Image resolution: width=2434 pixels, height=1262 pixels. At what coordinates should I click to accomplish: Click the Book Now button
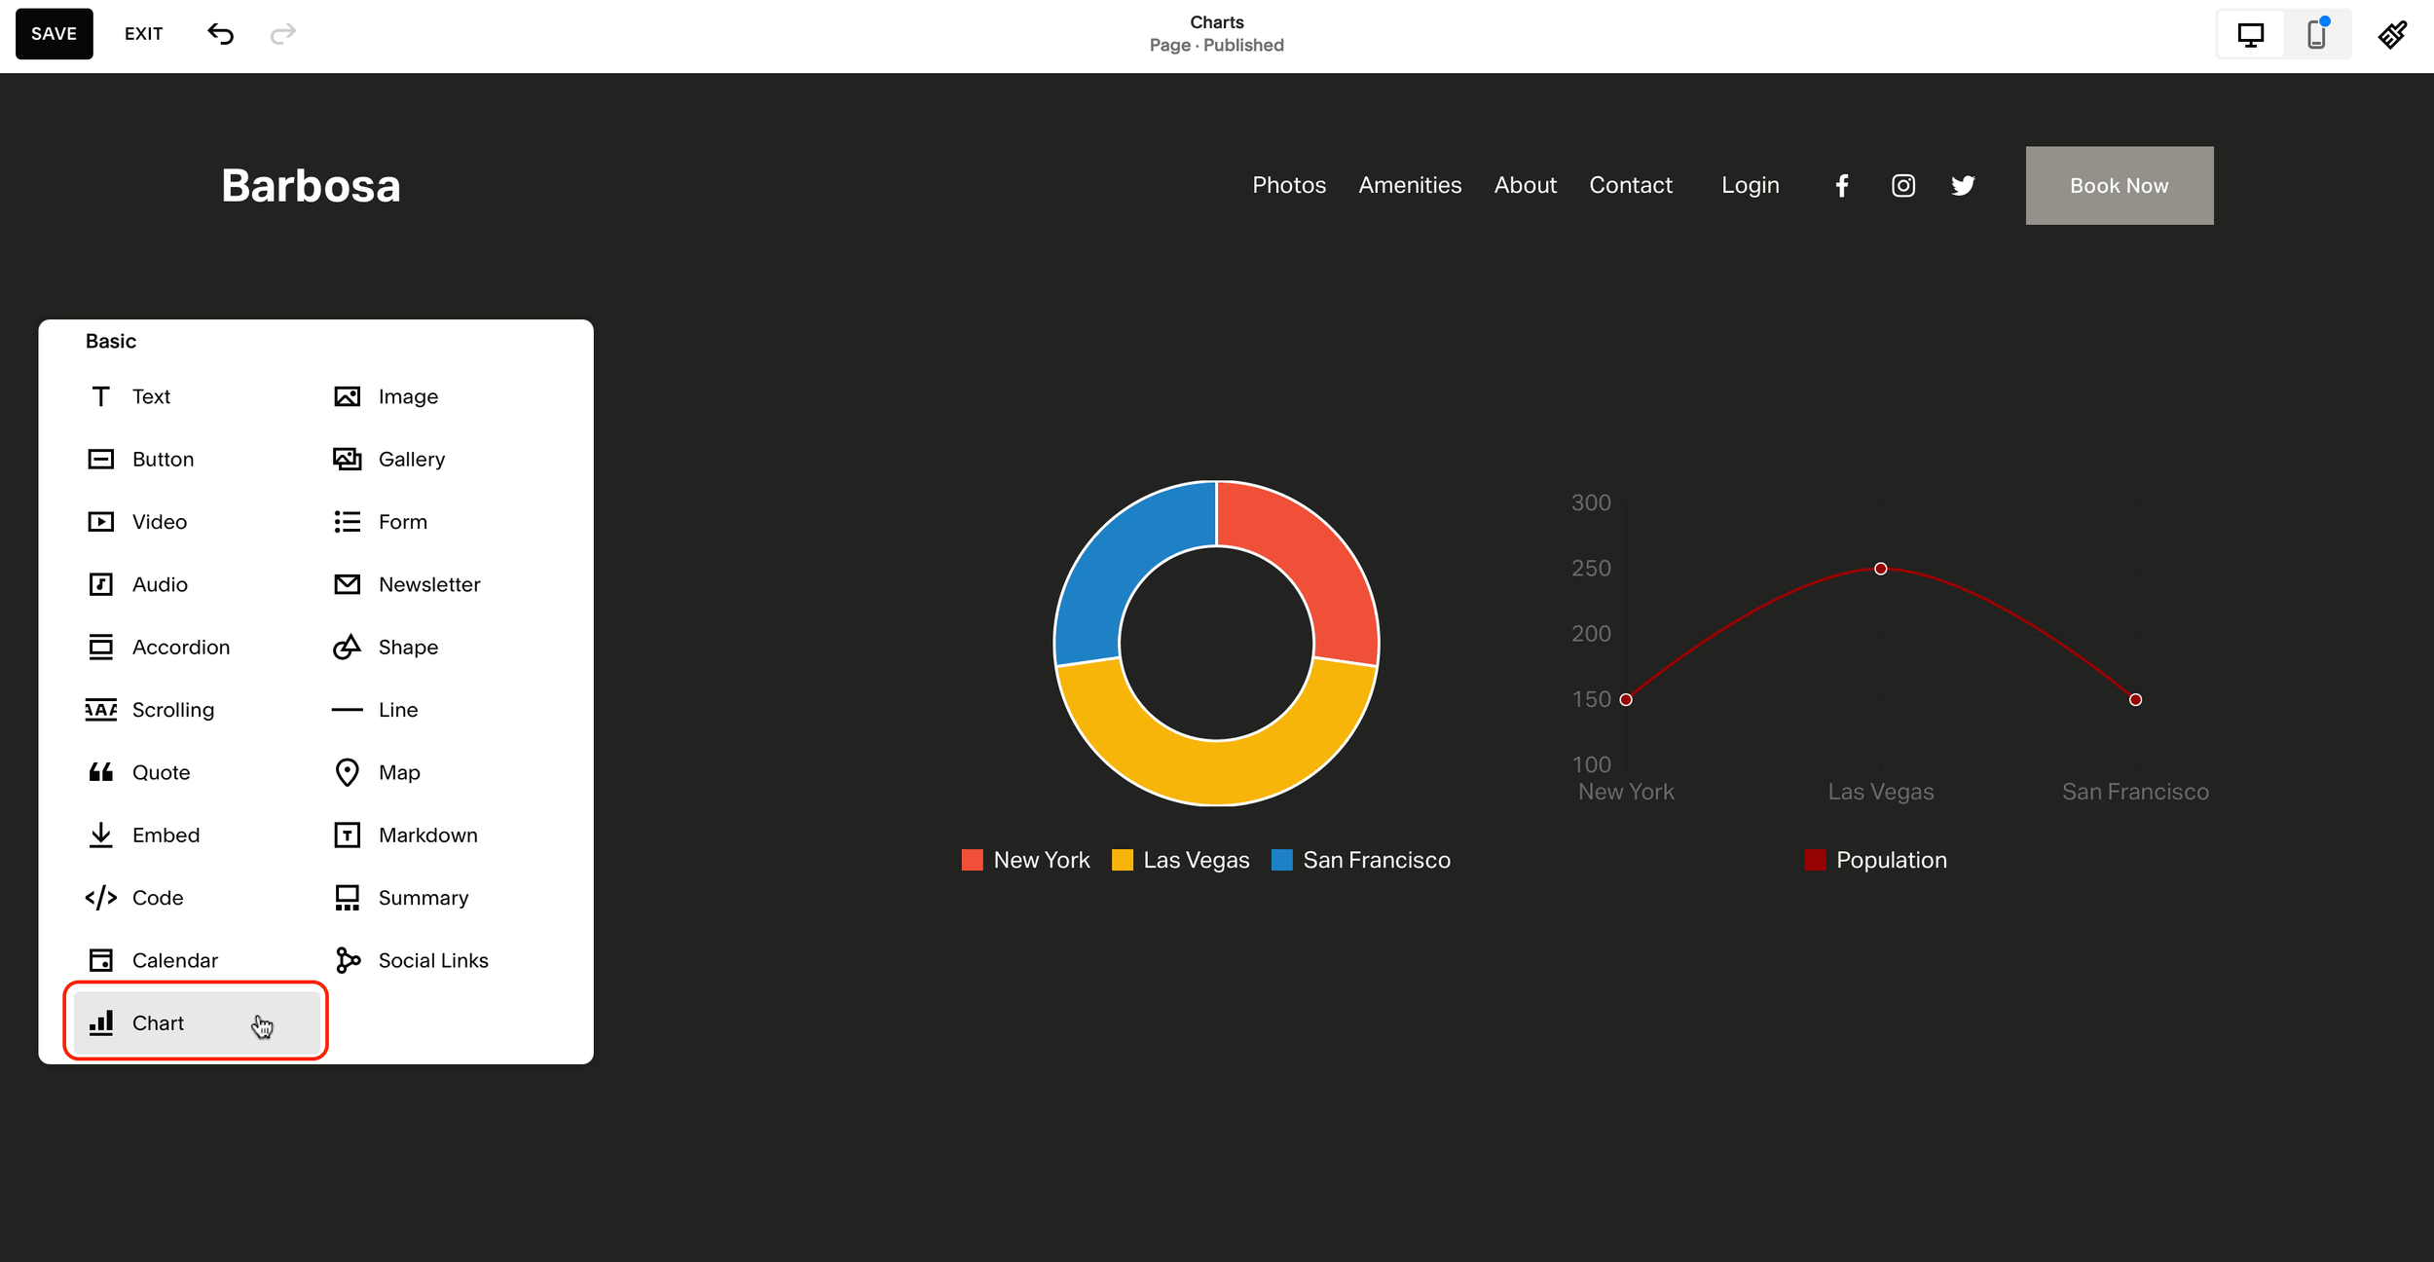tap(2119, 185)
